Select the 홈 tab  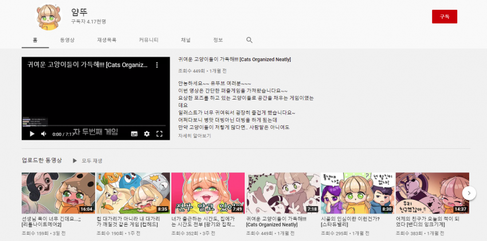(x=35, y=40)
